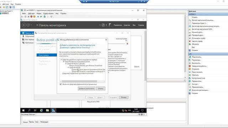228x128 pixels.
Task: Click 'Диспетчер виртуальных коммутаторов' in Actions
Action: tap(206, 26)
